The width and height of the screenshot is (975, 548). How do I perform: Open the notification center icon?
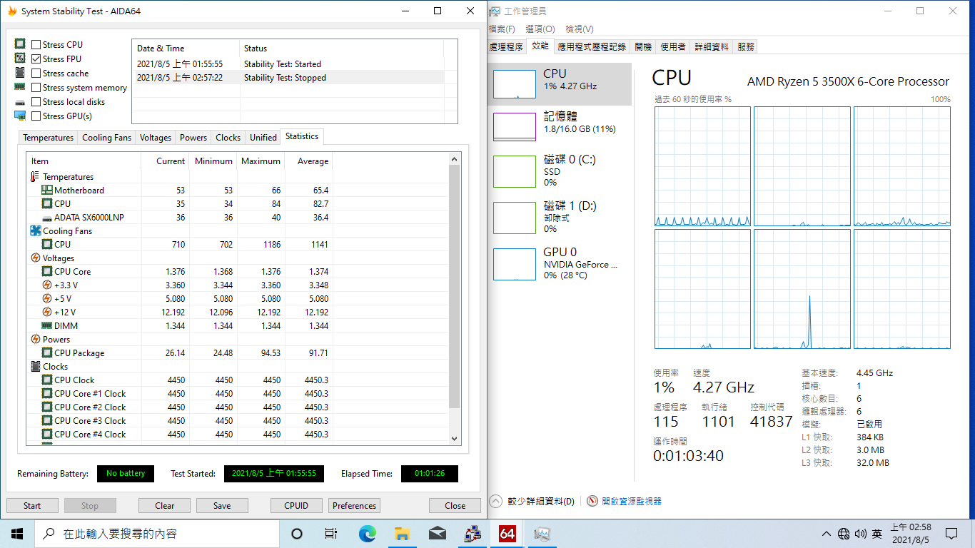pyautogui.click(x=951, y=533)
